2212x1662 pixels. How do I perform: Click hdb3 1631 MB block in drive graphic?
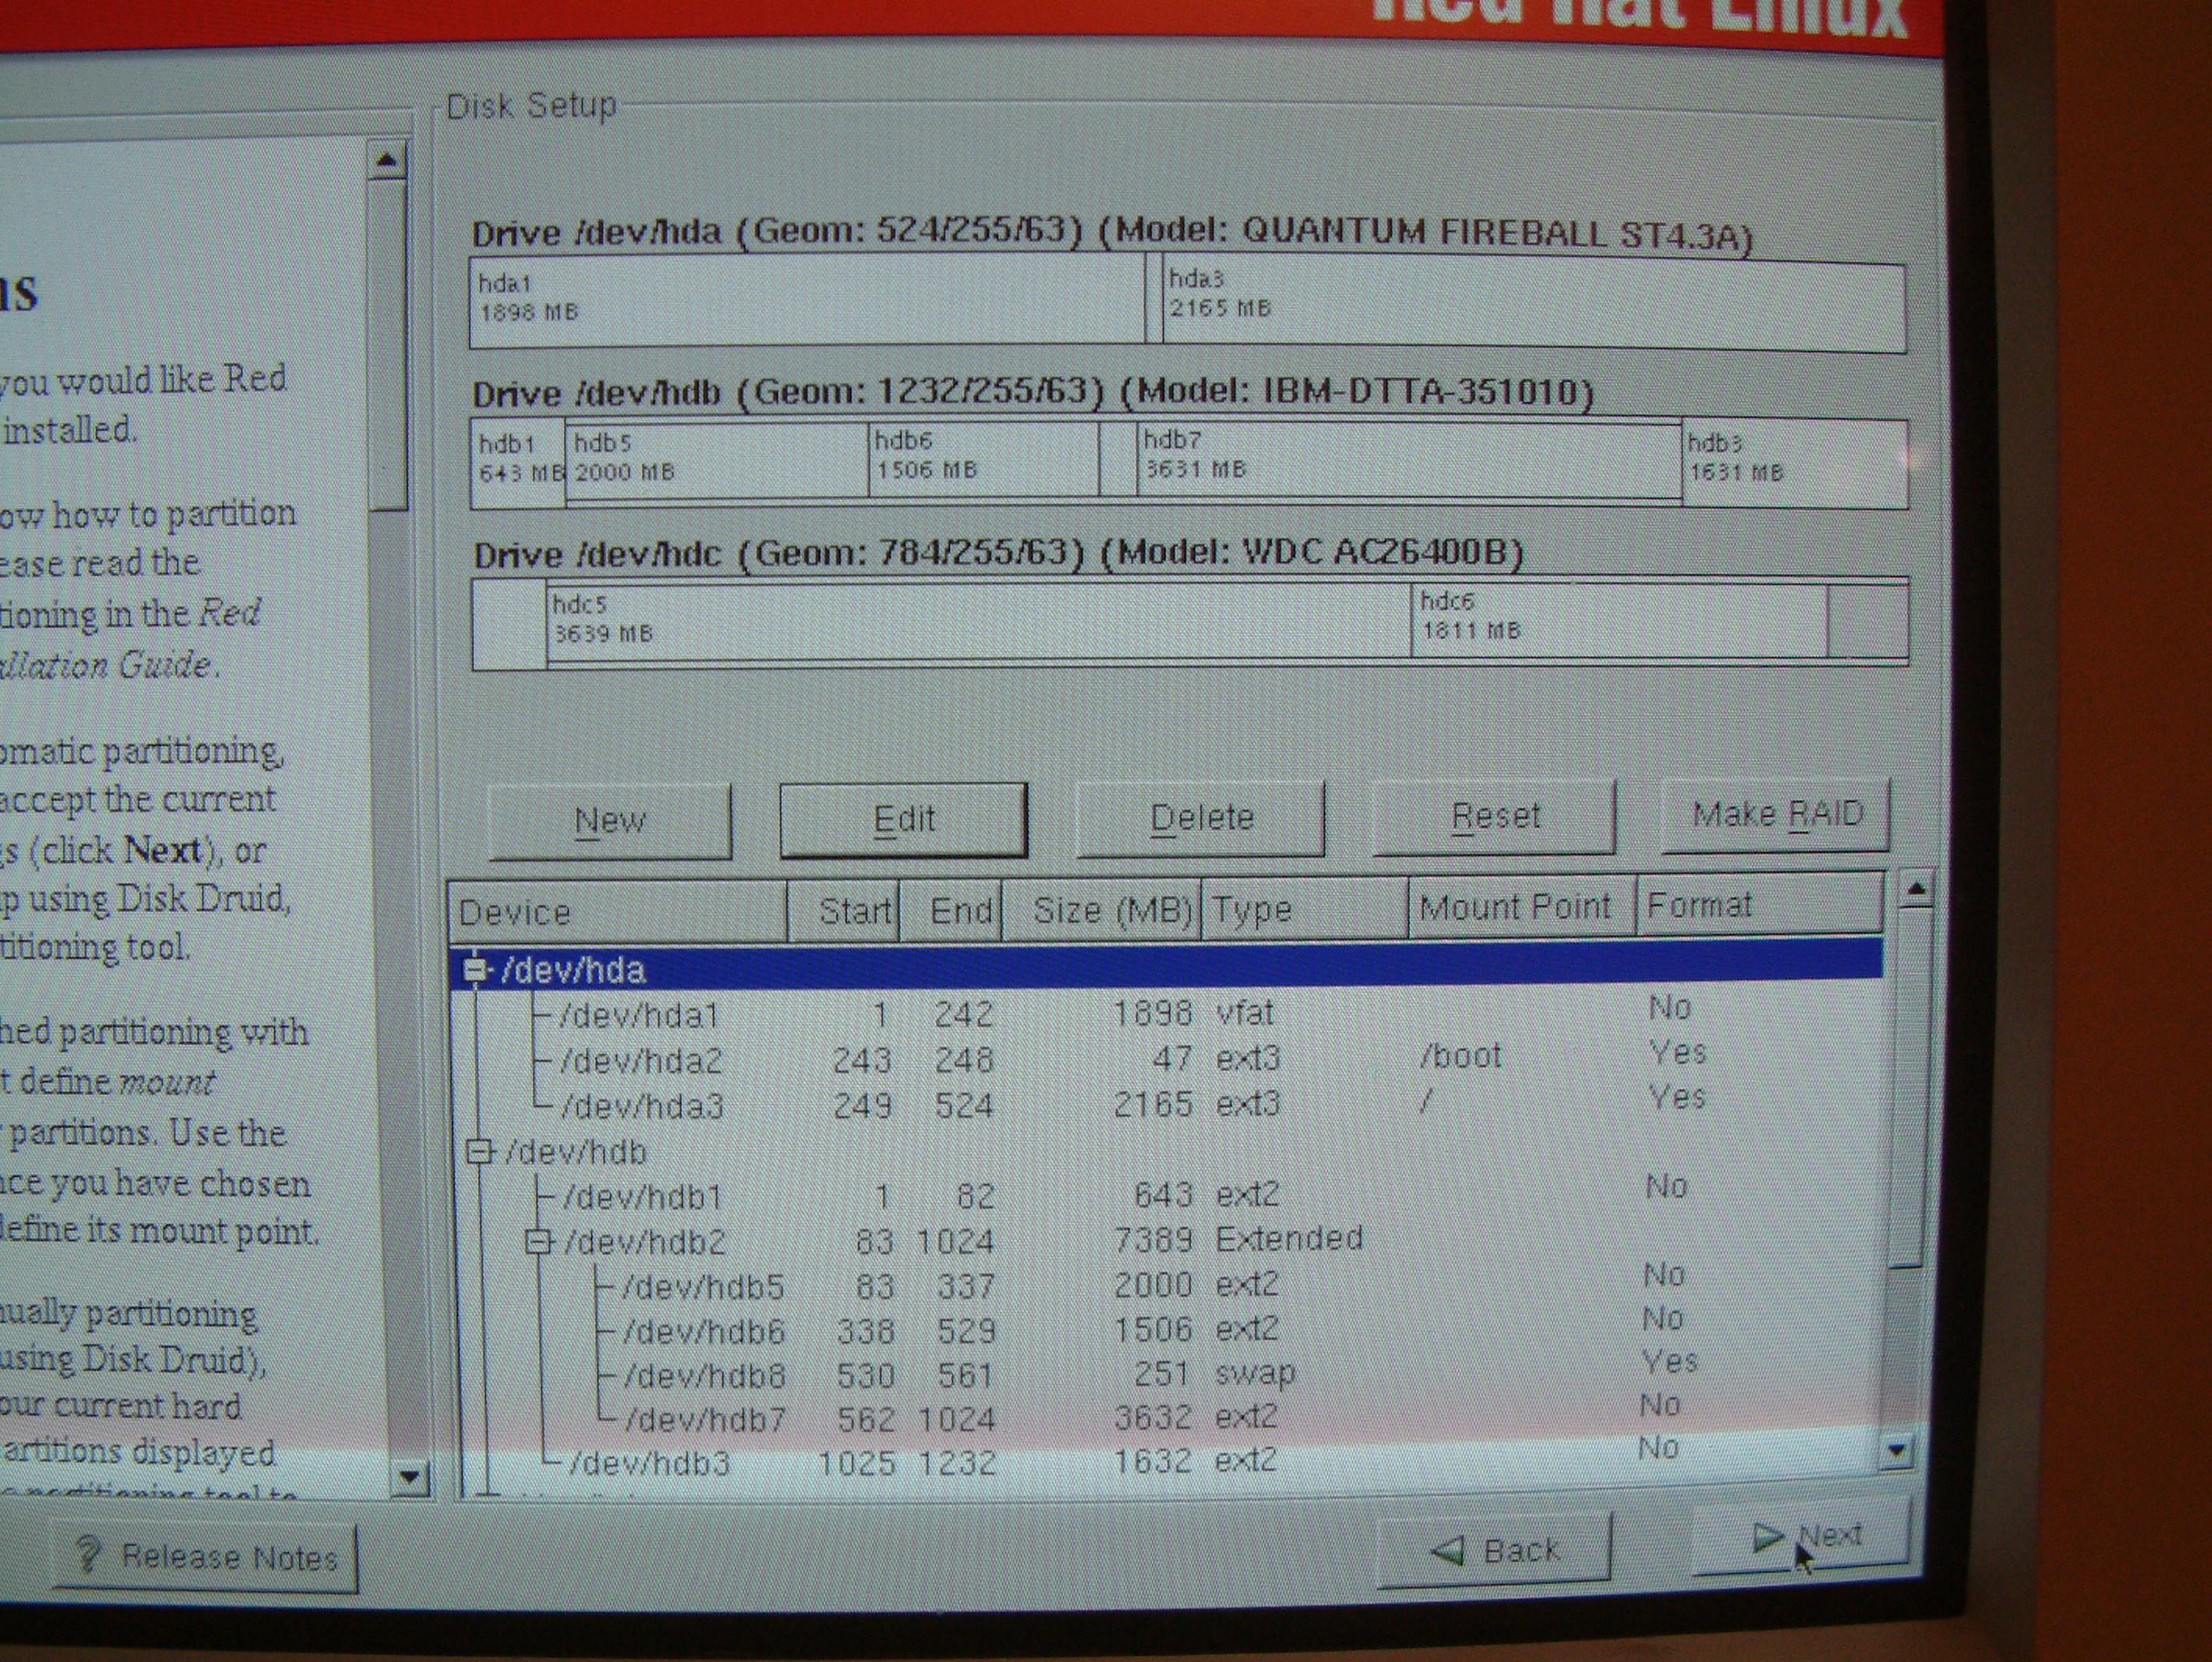pos(1795,463)
